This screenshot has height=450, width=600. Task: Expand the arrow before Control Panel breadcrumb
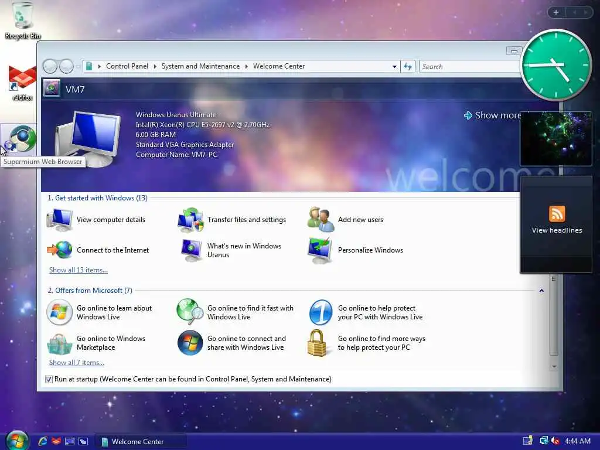pos(100,67)
